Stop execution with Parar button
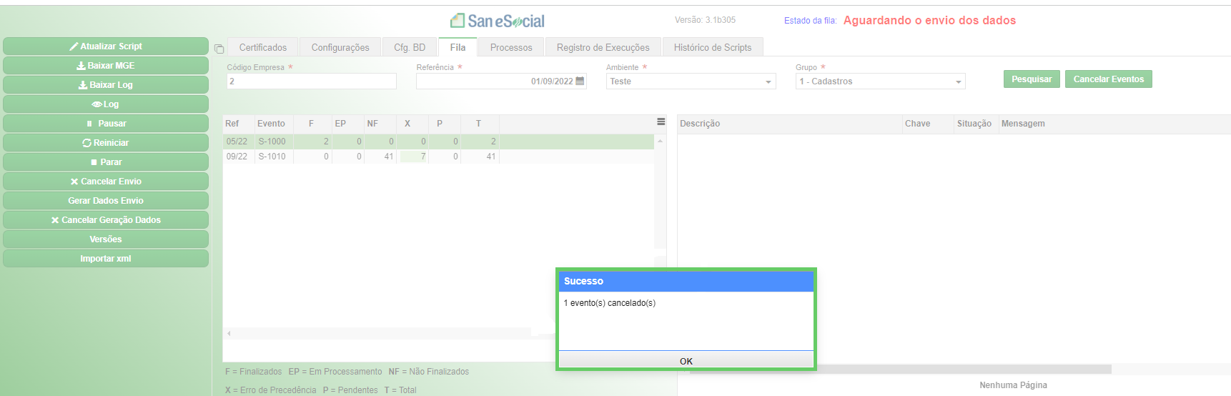Viewport: 1231px width, 396px height. point(106,162)
